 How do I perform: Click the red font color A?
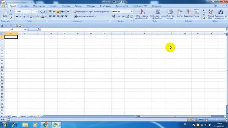43,17
